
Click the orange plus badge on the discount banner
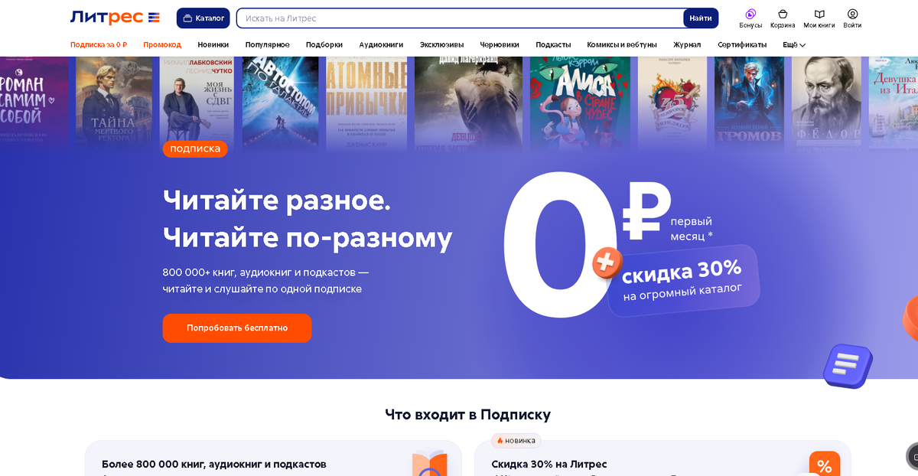[606, 263]
